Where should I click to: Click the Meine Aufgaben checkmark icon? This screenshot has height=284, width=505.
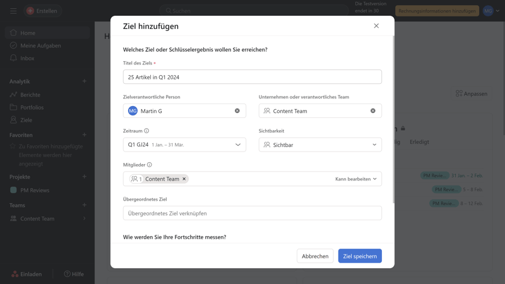[x=13, y=45]
